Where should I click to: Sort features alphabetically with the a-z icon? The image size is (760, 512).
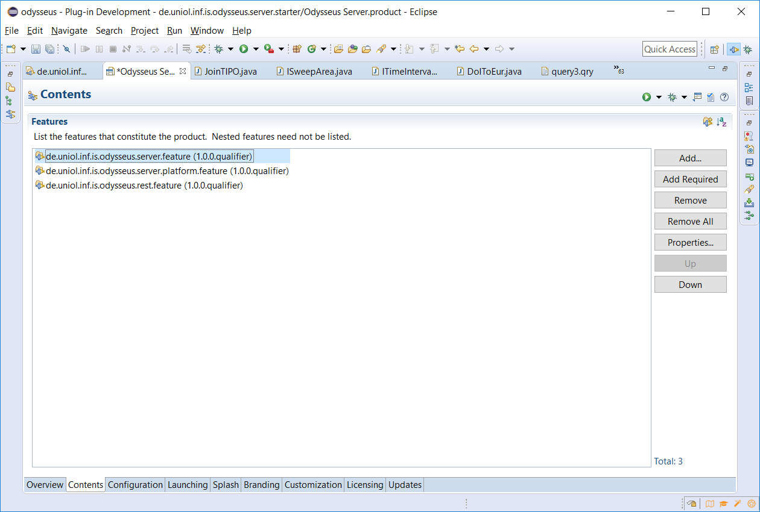(721, 122)
